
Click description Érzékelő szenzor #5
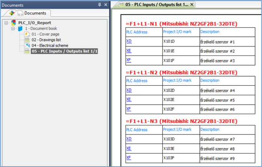coord(217,100)
